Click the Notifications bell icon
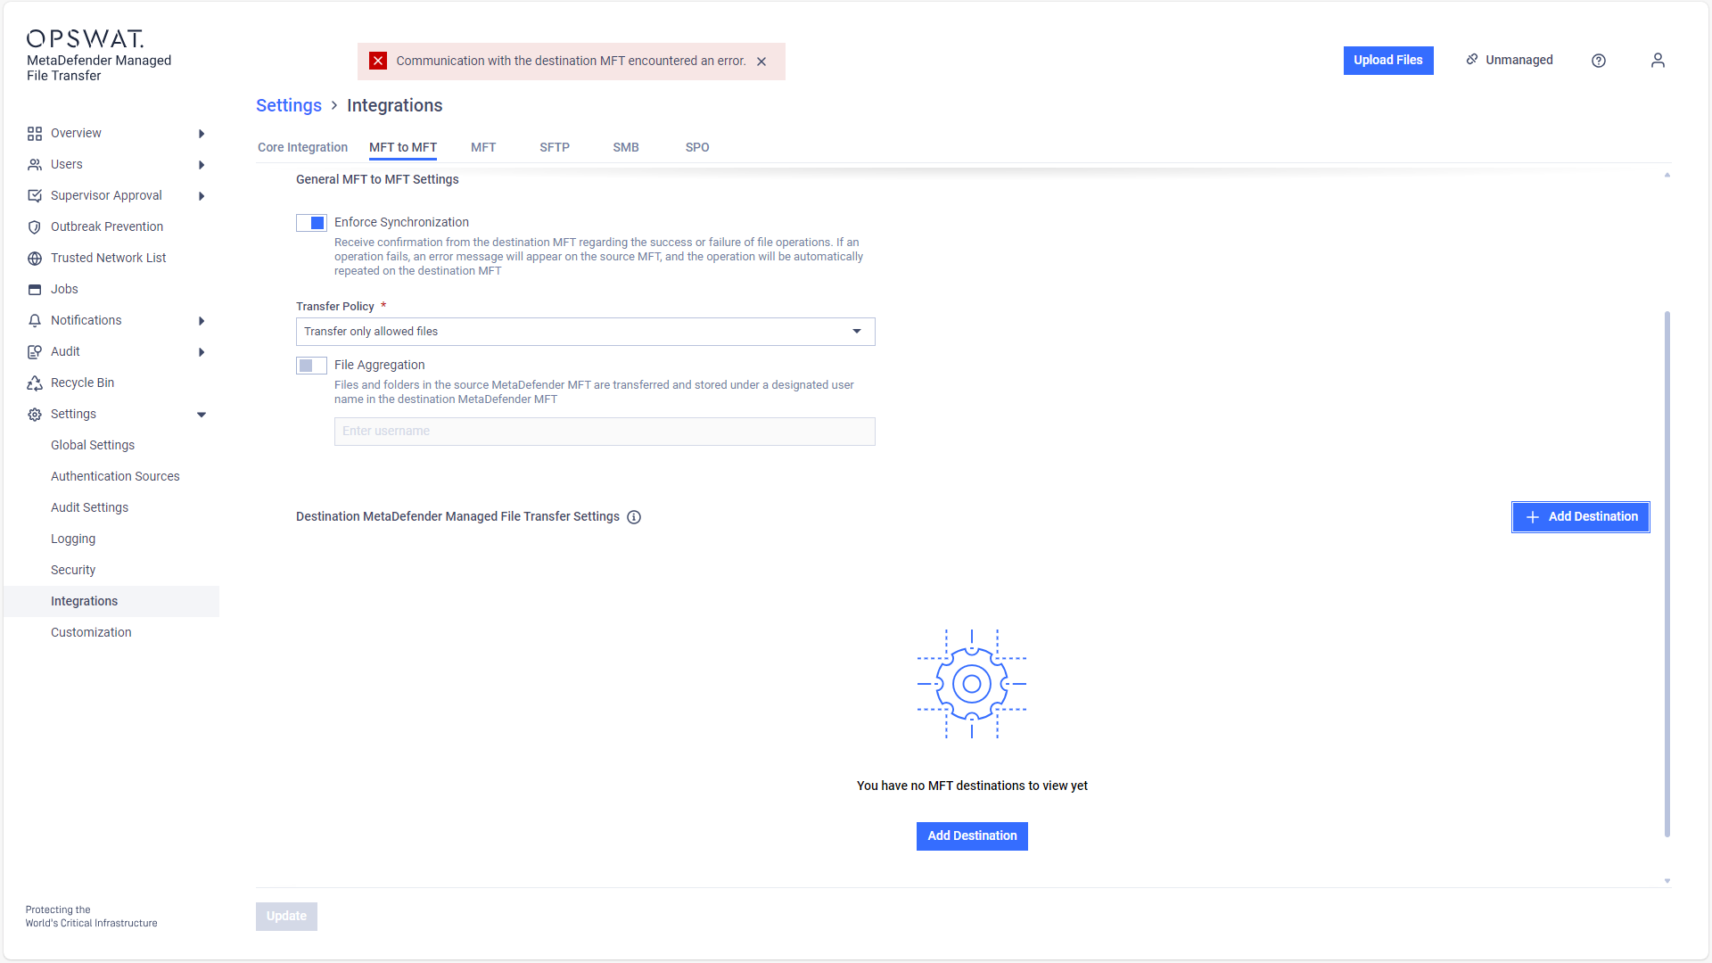The height and width of the screenshot is (963, 1712). click(x=35, y=321)
